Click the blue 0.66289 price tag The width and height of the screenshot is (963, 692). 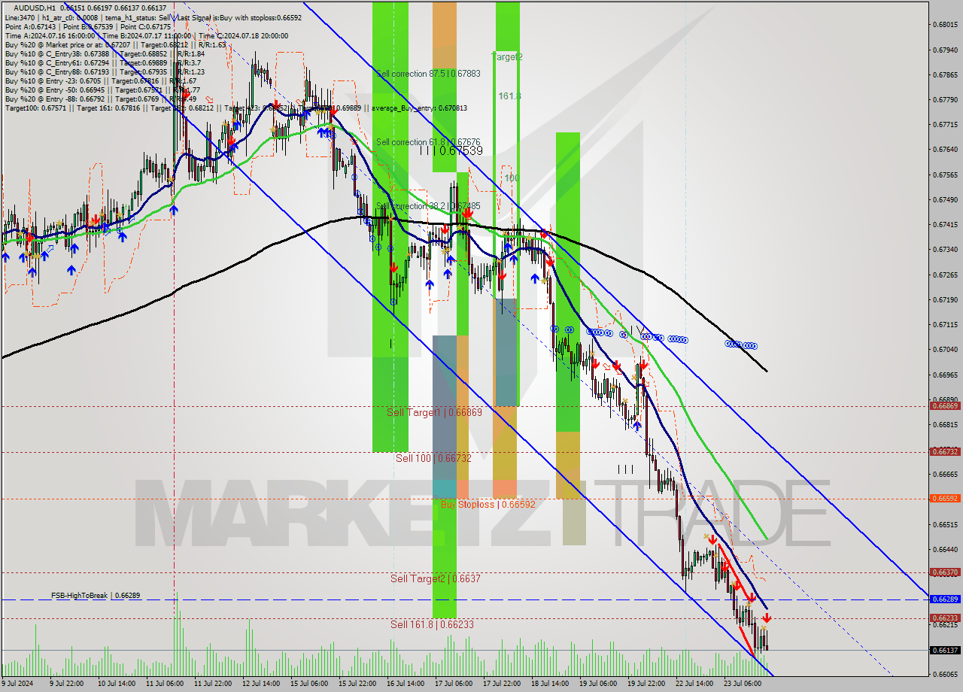(x=945, y=599)
